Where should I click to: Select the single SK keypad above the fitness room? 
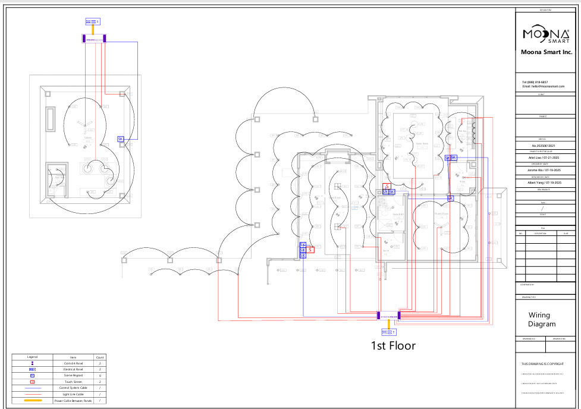click(x=450, y=199)
